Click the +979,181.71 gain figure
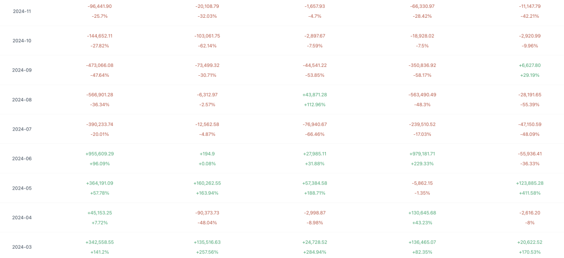This screenshot has width=564, height=258. 422,154
